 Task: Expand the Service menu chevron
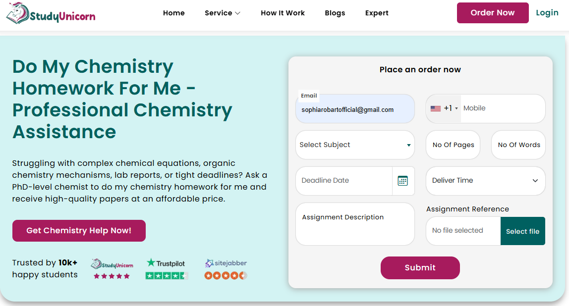238,13
